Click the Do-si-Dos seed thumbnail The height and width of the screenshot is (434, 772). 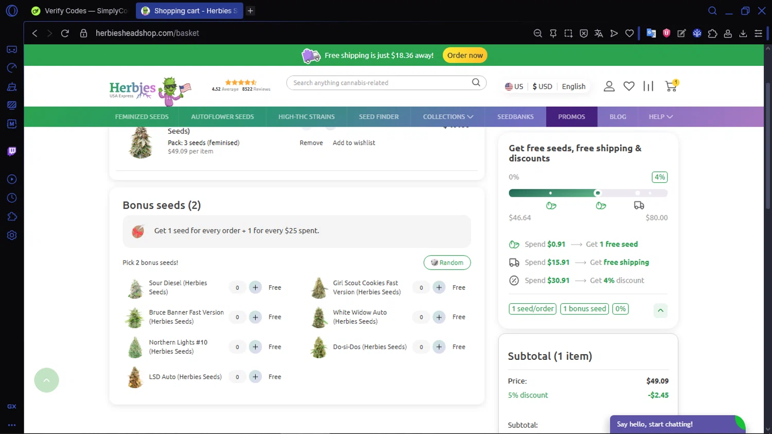click(x=319, y=348)
